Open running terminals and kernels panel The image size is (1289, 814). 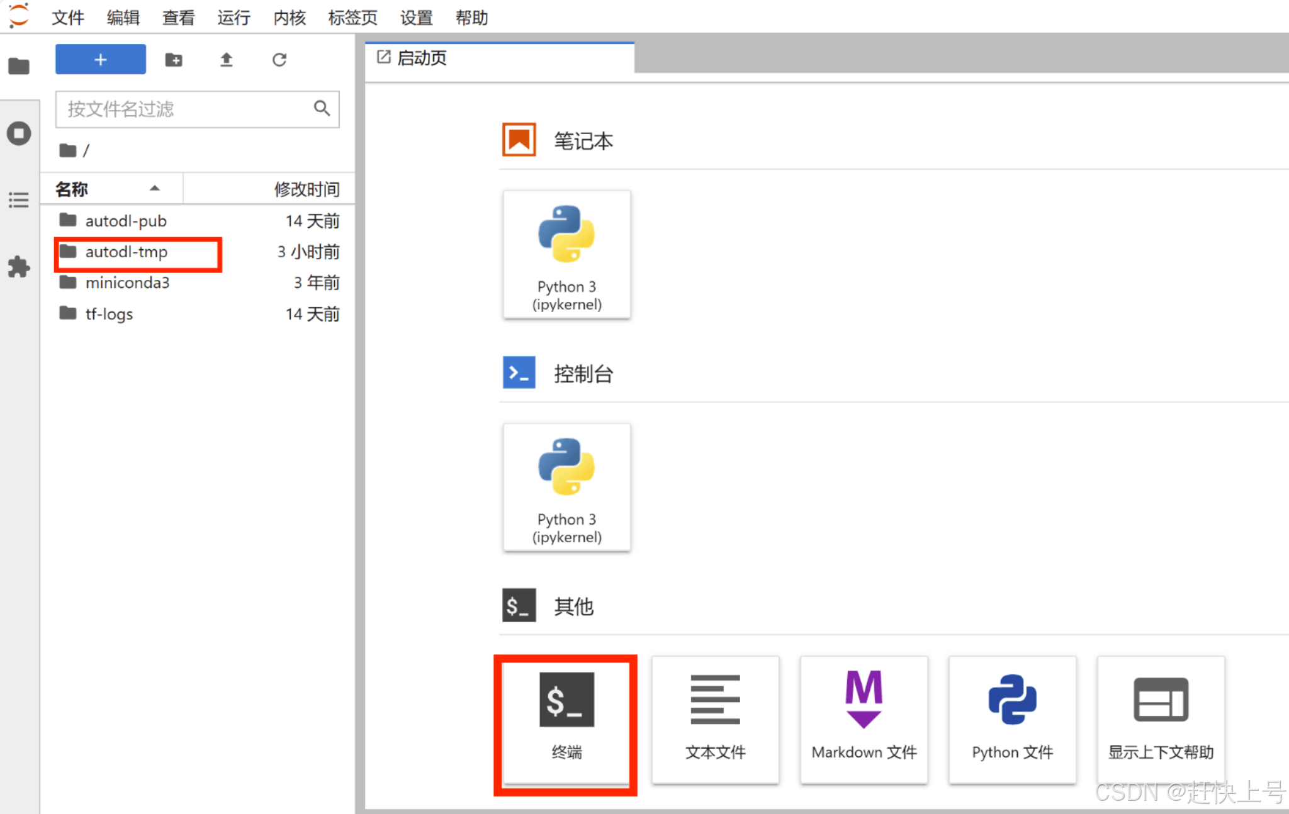[x=19, y=133]
